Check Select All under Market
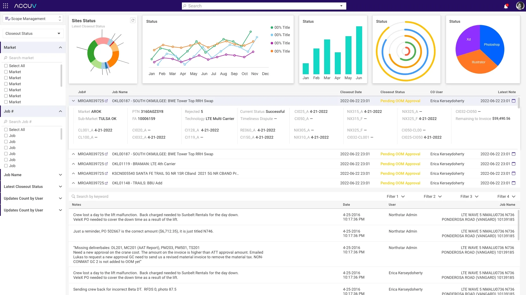526x295 pixels. pos(6,66)
